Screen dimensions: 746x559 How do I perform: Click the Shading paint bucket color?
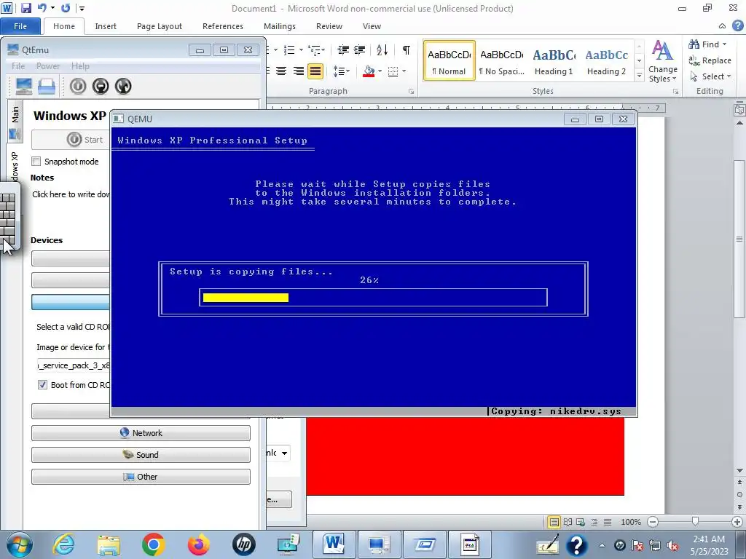pos(369,71)
